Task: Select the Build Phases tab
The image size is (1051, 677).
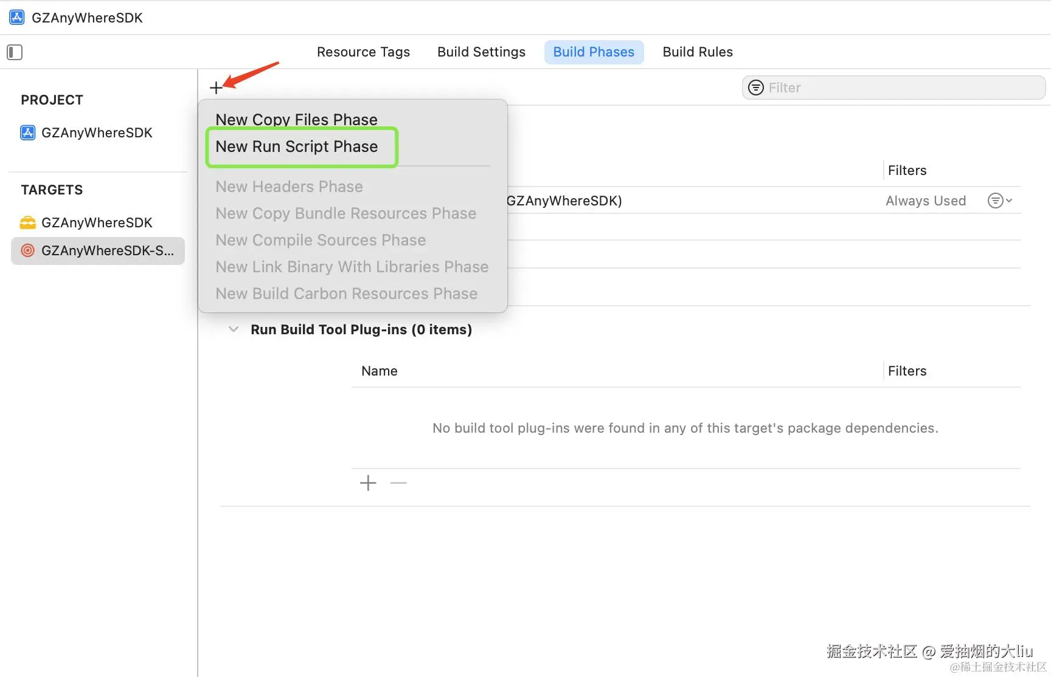Action: [594, 52]
